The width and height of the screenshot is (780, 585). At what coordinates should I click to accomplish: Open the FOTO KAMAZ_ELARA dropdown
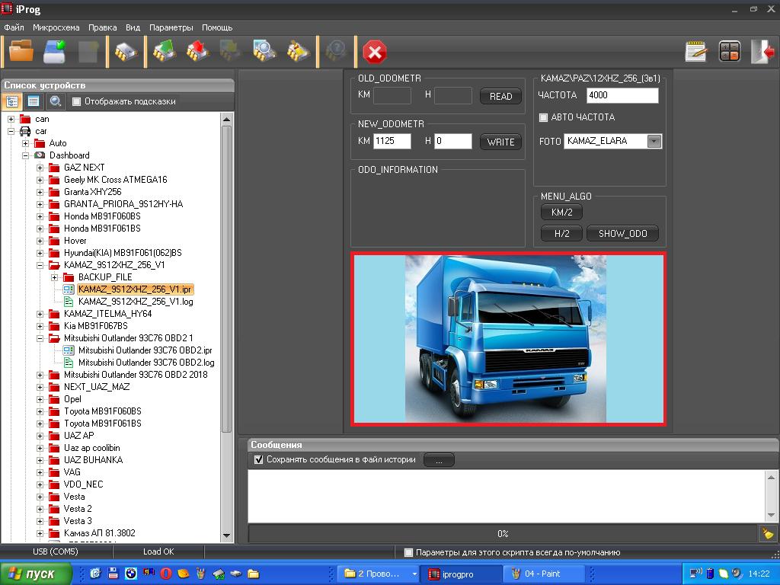click(654, 141)
